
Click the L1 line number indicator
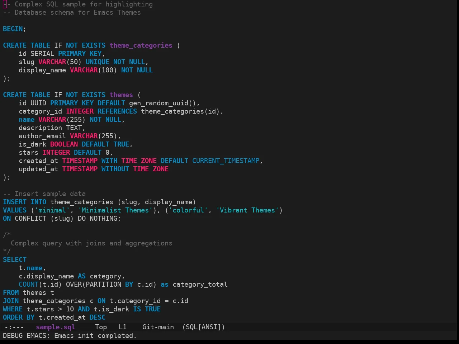click(x=123, y=327)
